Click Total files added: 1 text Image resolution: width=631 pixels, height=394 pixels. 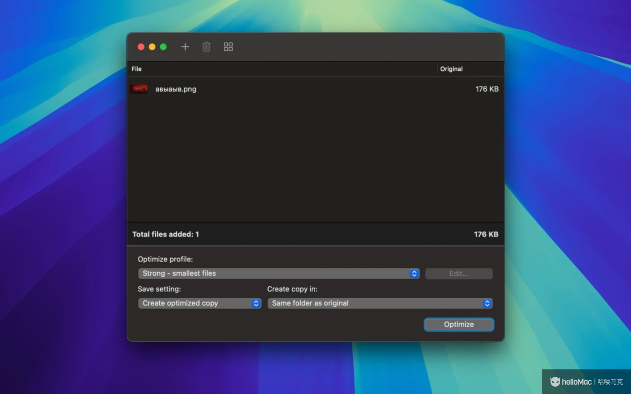166,234
